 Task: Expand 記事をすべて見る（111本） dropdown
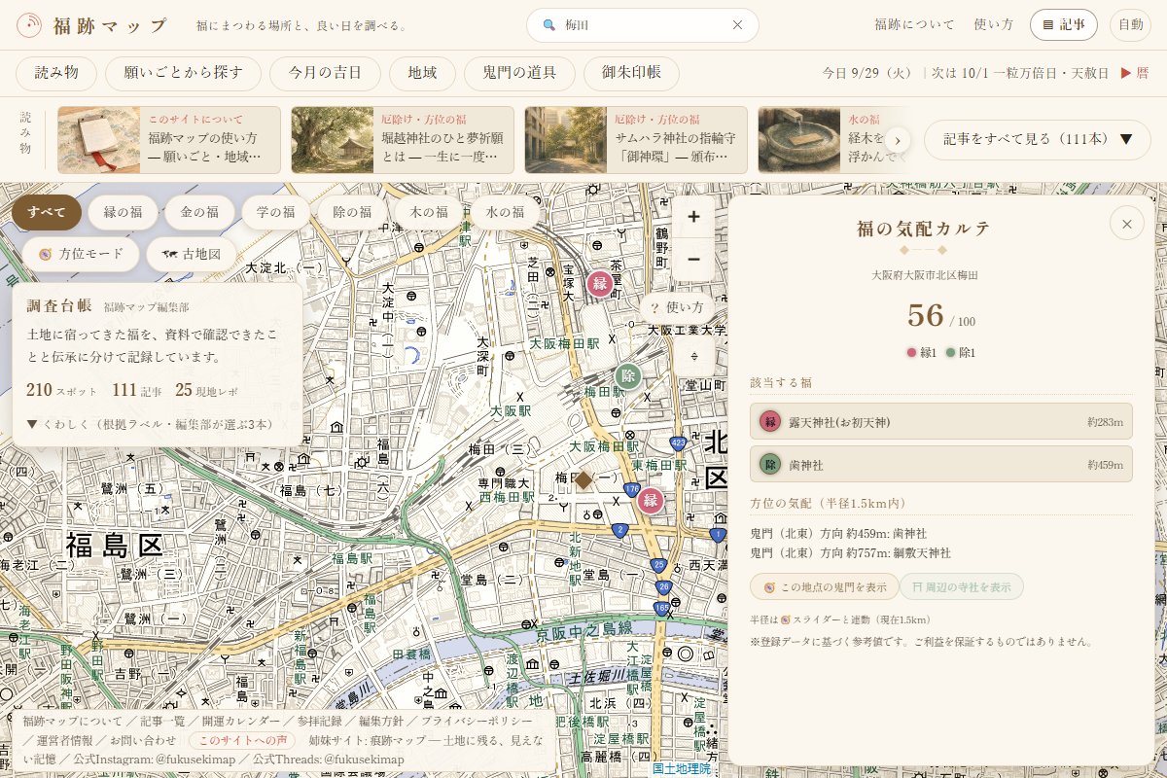coord(1038,139)
